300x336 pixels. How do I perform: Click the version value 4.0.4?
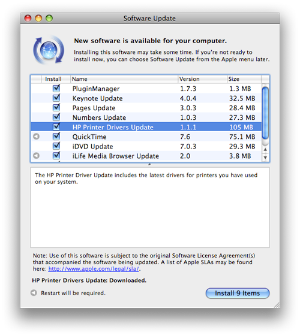(188, 98)
